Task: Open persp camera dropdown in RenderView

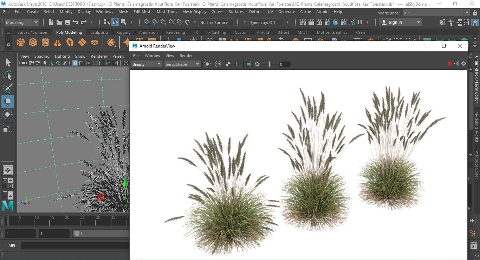Action: pos(182,64)
